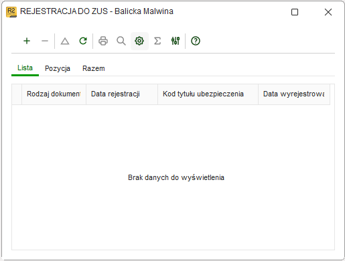Refresh the list with the circular arrow icon
345x261 pixels.
[x=83, y=41]
